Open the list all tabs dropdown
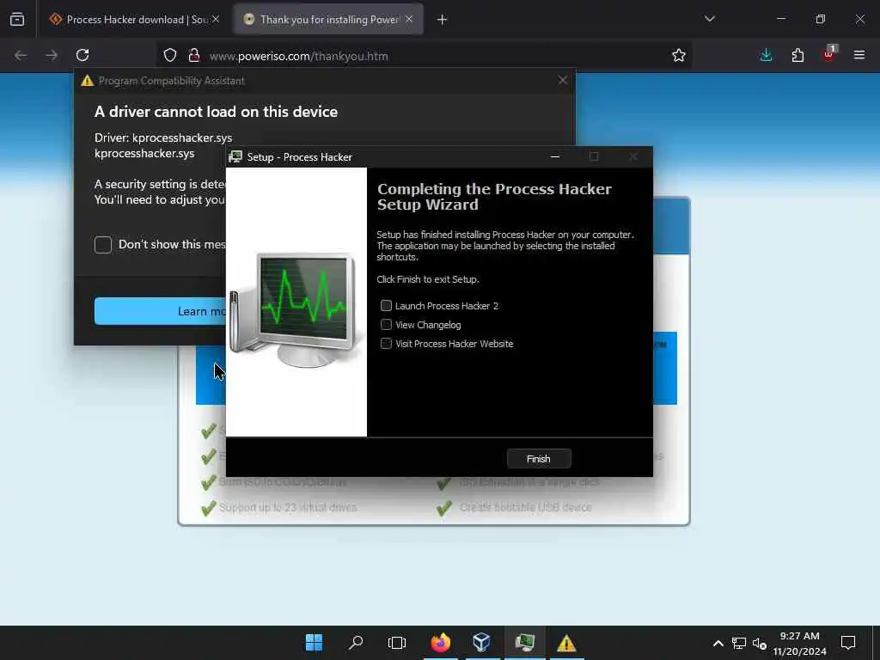This screenshot has width=880, height=660. 710,19
